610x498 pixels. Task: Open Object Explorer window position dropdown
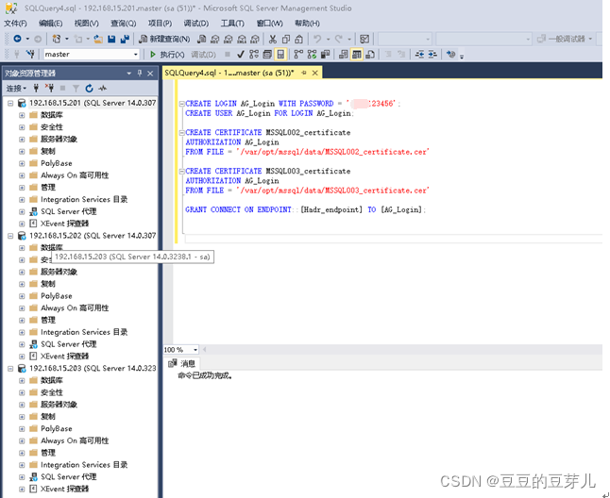pyautogui.click(x=129, y=73)
